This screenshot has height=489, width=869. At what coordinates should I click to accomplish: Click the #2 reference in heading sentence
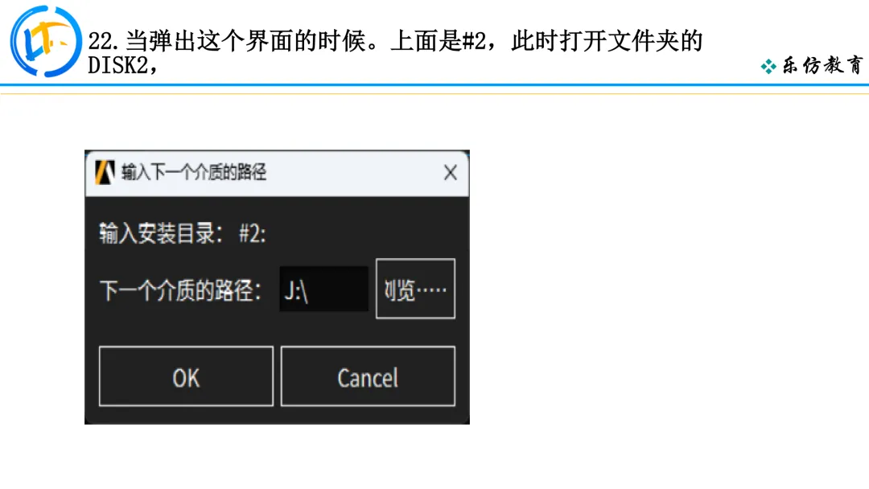(474, 41)
